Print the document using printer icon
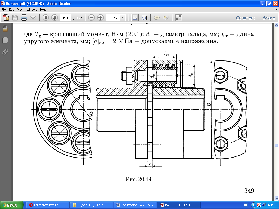The height and width of the screenshot is (209, 279). [24, 18]
